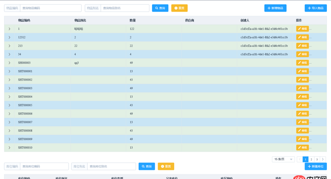Expand the SHT000009 row
The image size is (331, 179).
(9, 139)
